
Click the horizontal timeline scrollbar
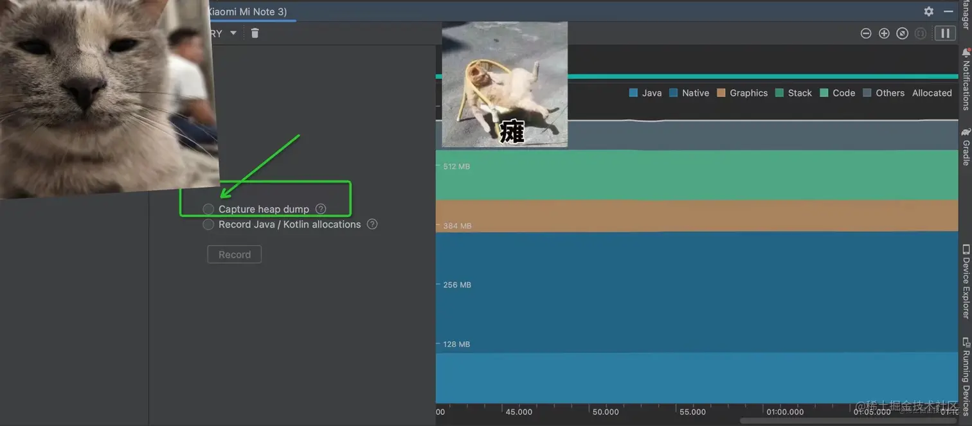849,421
